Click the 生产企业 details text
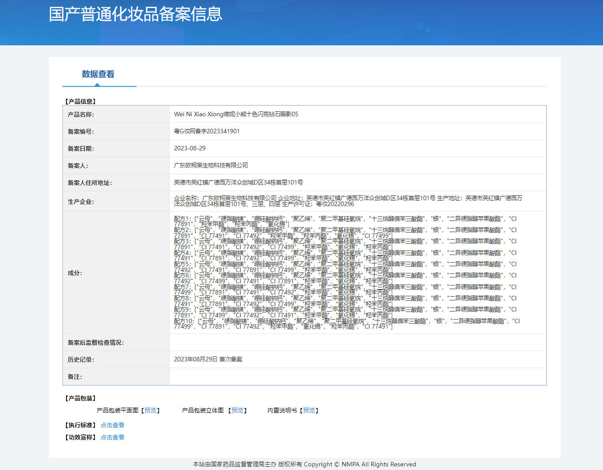This screenshot has height=470, width=603. (348, 201)
